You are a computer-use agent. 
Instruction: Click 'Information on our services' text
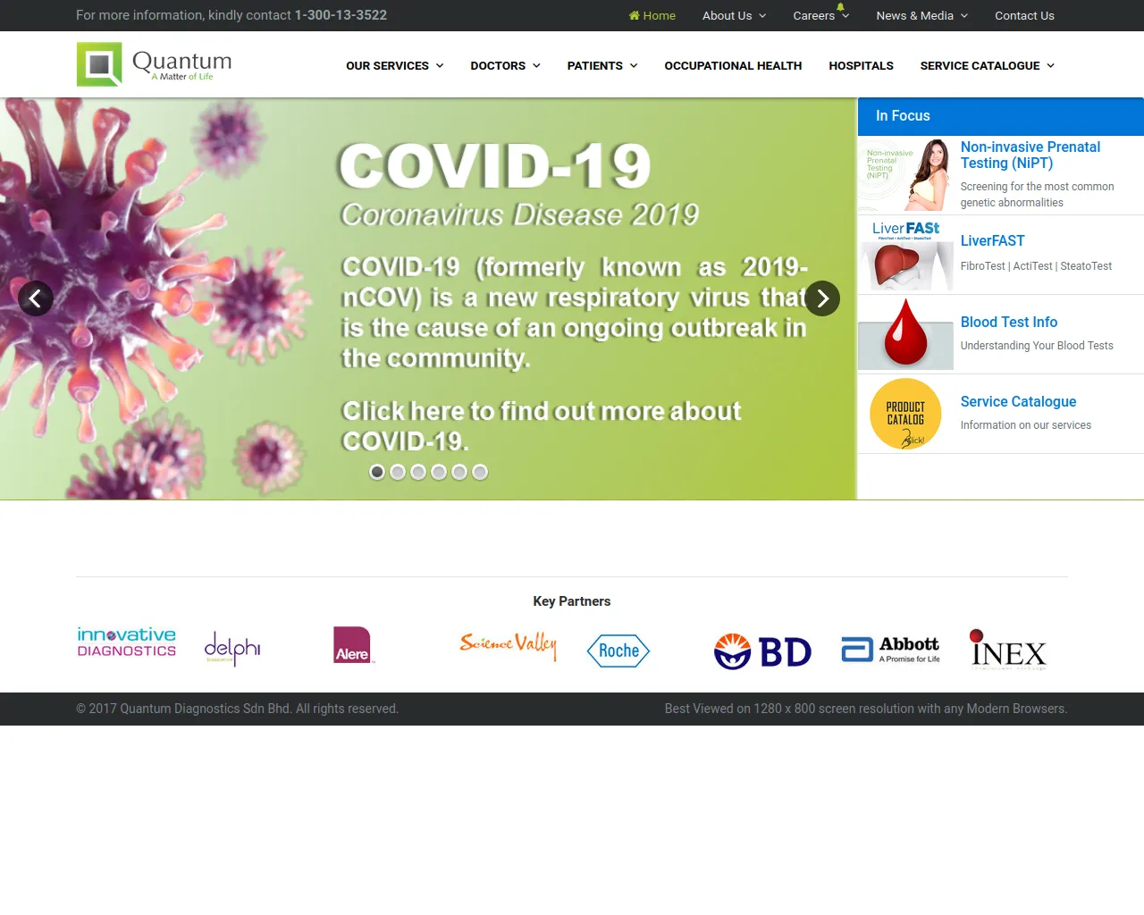click(x=1026, y=425)
